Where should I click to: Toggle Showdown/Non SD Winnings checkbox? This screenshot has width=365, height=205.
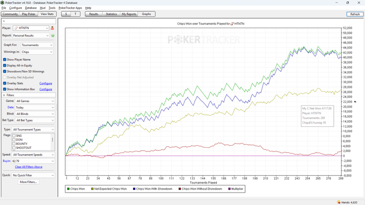5,71
